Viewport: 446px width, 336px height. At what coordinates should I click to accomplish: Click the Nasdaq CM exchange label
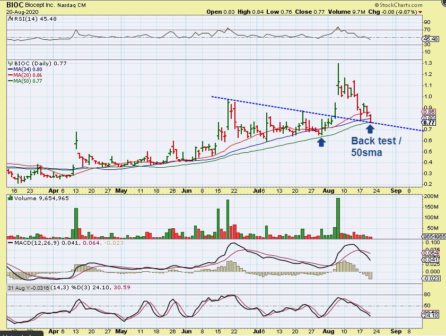click(72, 5)
